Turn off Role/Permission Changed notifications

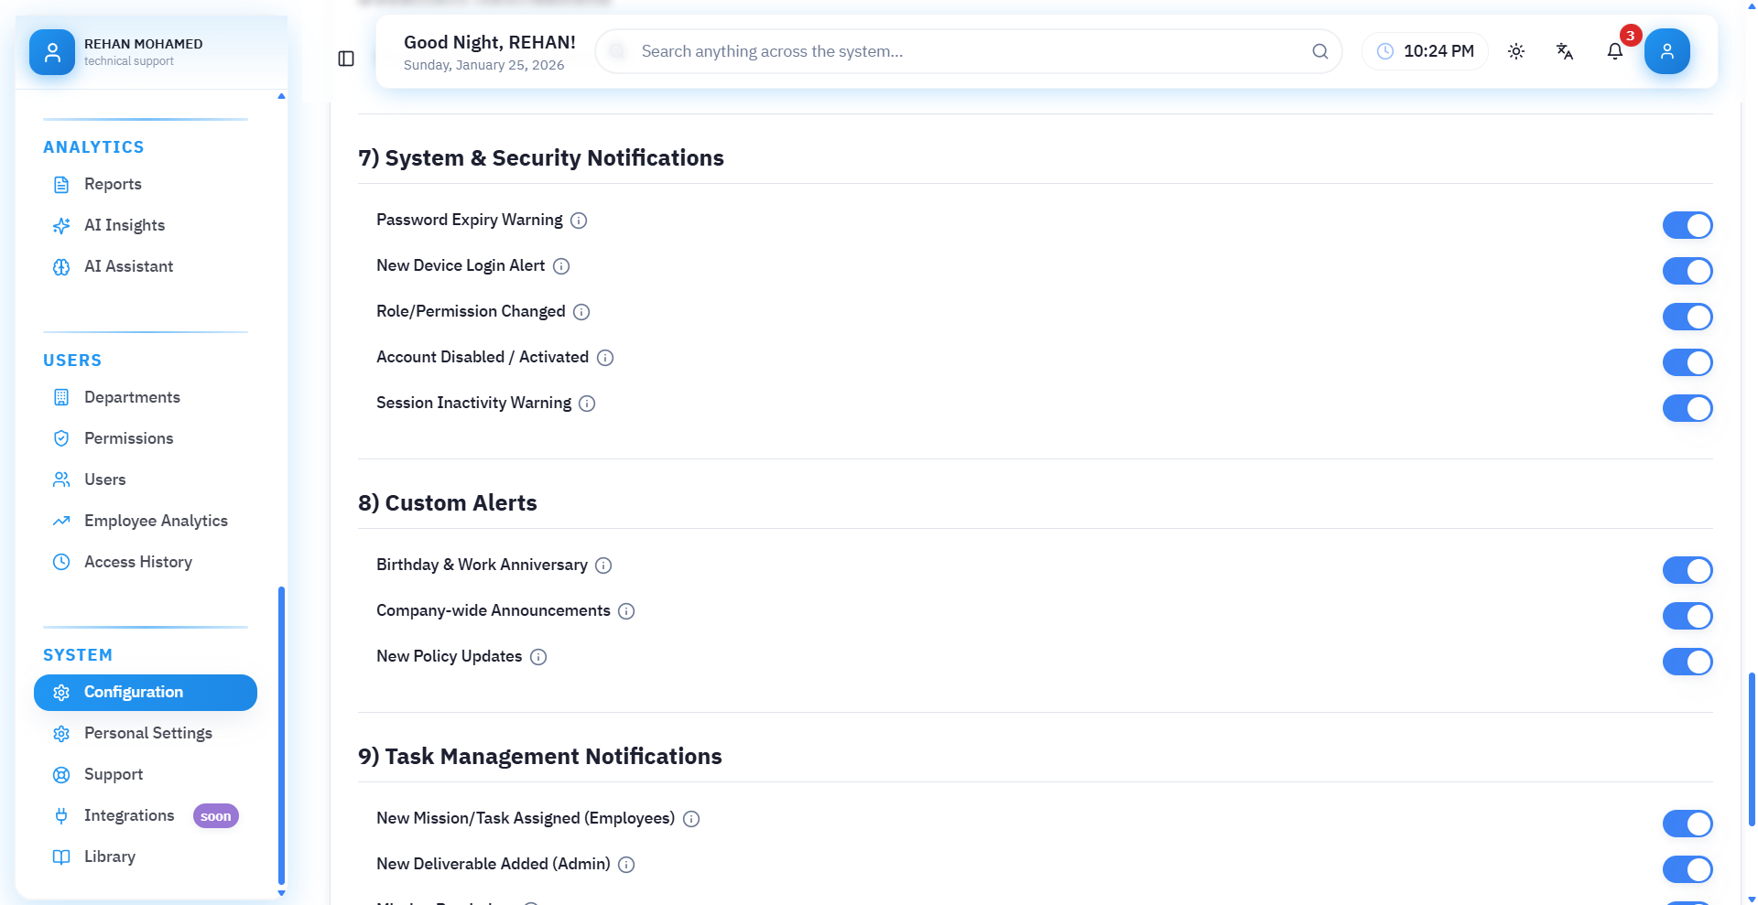1687,317
